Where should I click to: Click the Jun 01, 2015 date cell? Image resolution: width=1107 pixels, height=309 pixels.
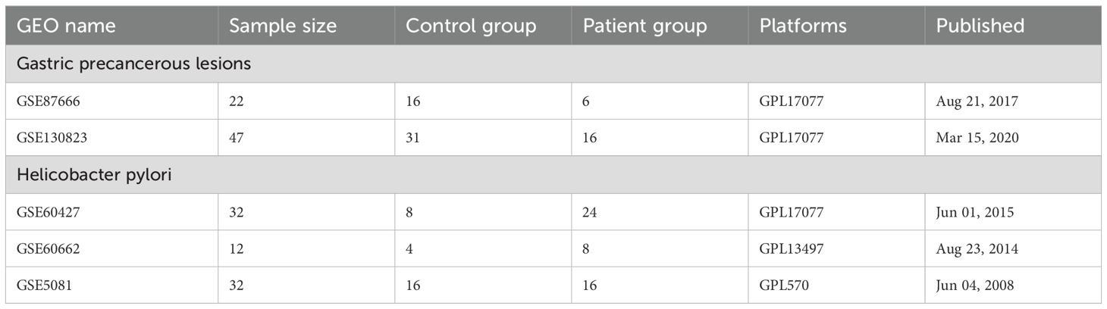[975, 212]
